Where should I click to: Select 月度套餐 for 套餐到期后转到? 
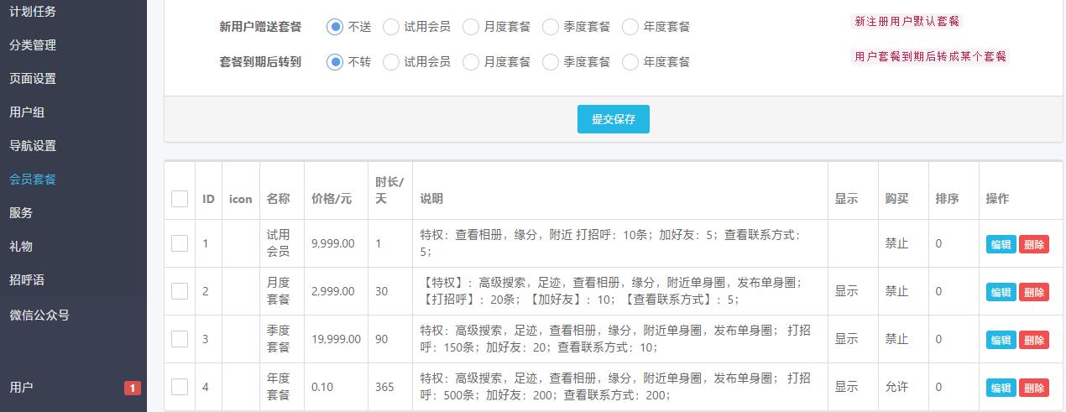(471, 62)
